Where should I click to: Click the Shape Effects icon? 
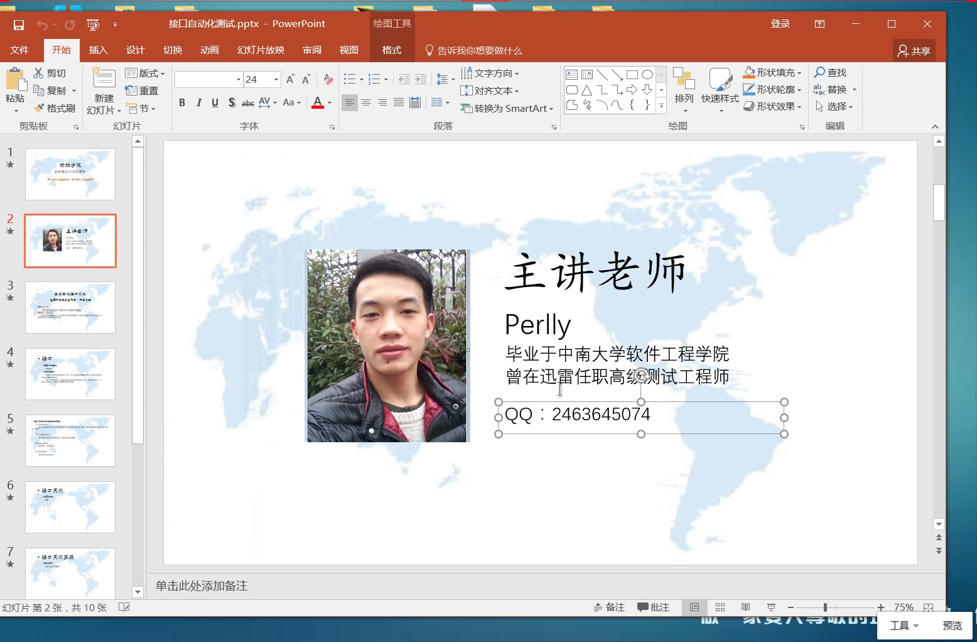[749, 106]
